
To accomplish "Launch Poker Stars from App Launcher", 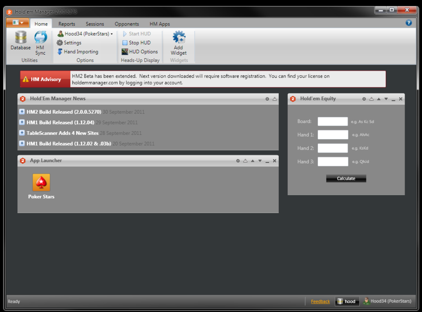I will (x=41, y=187).
